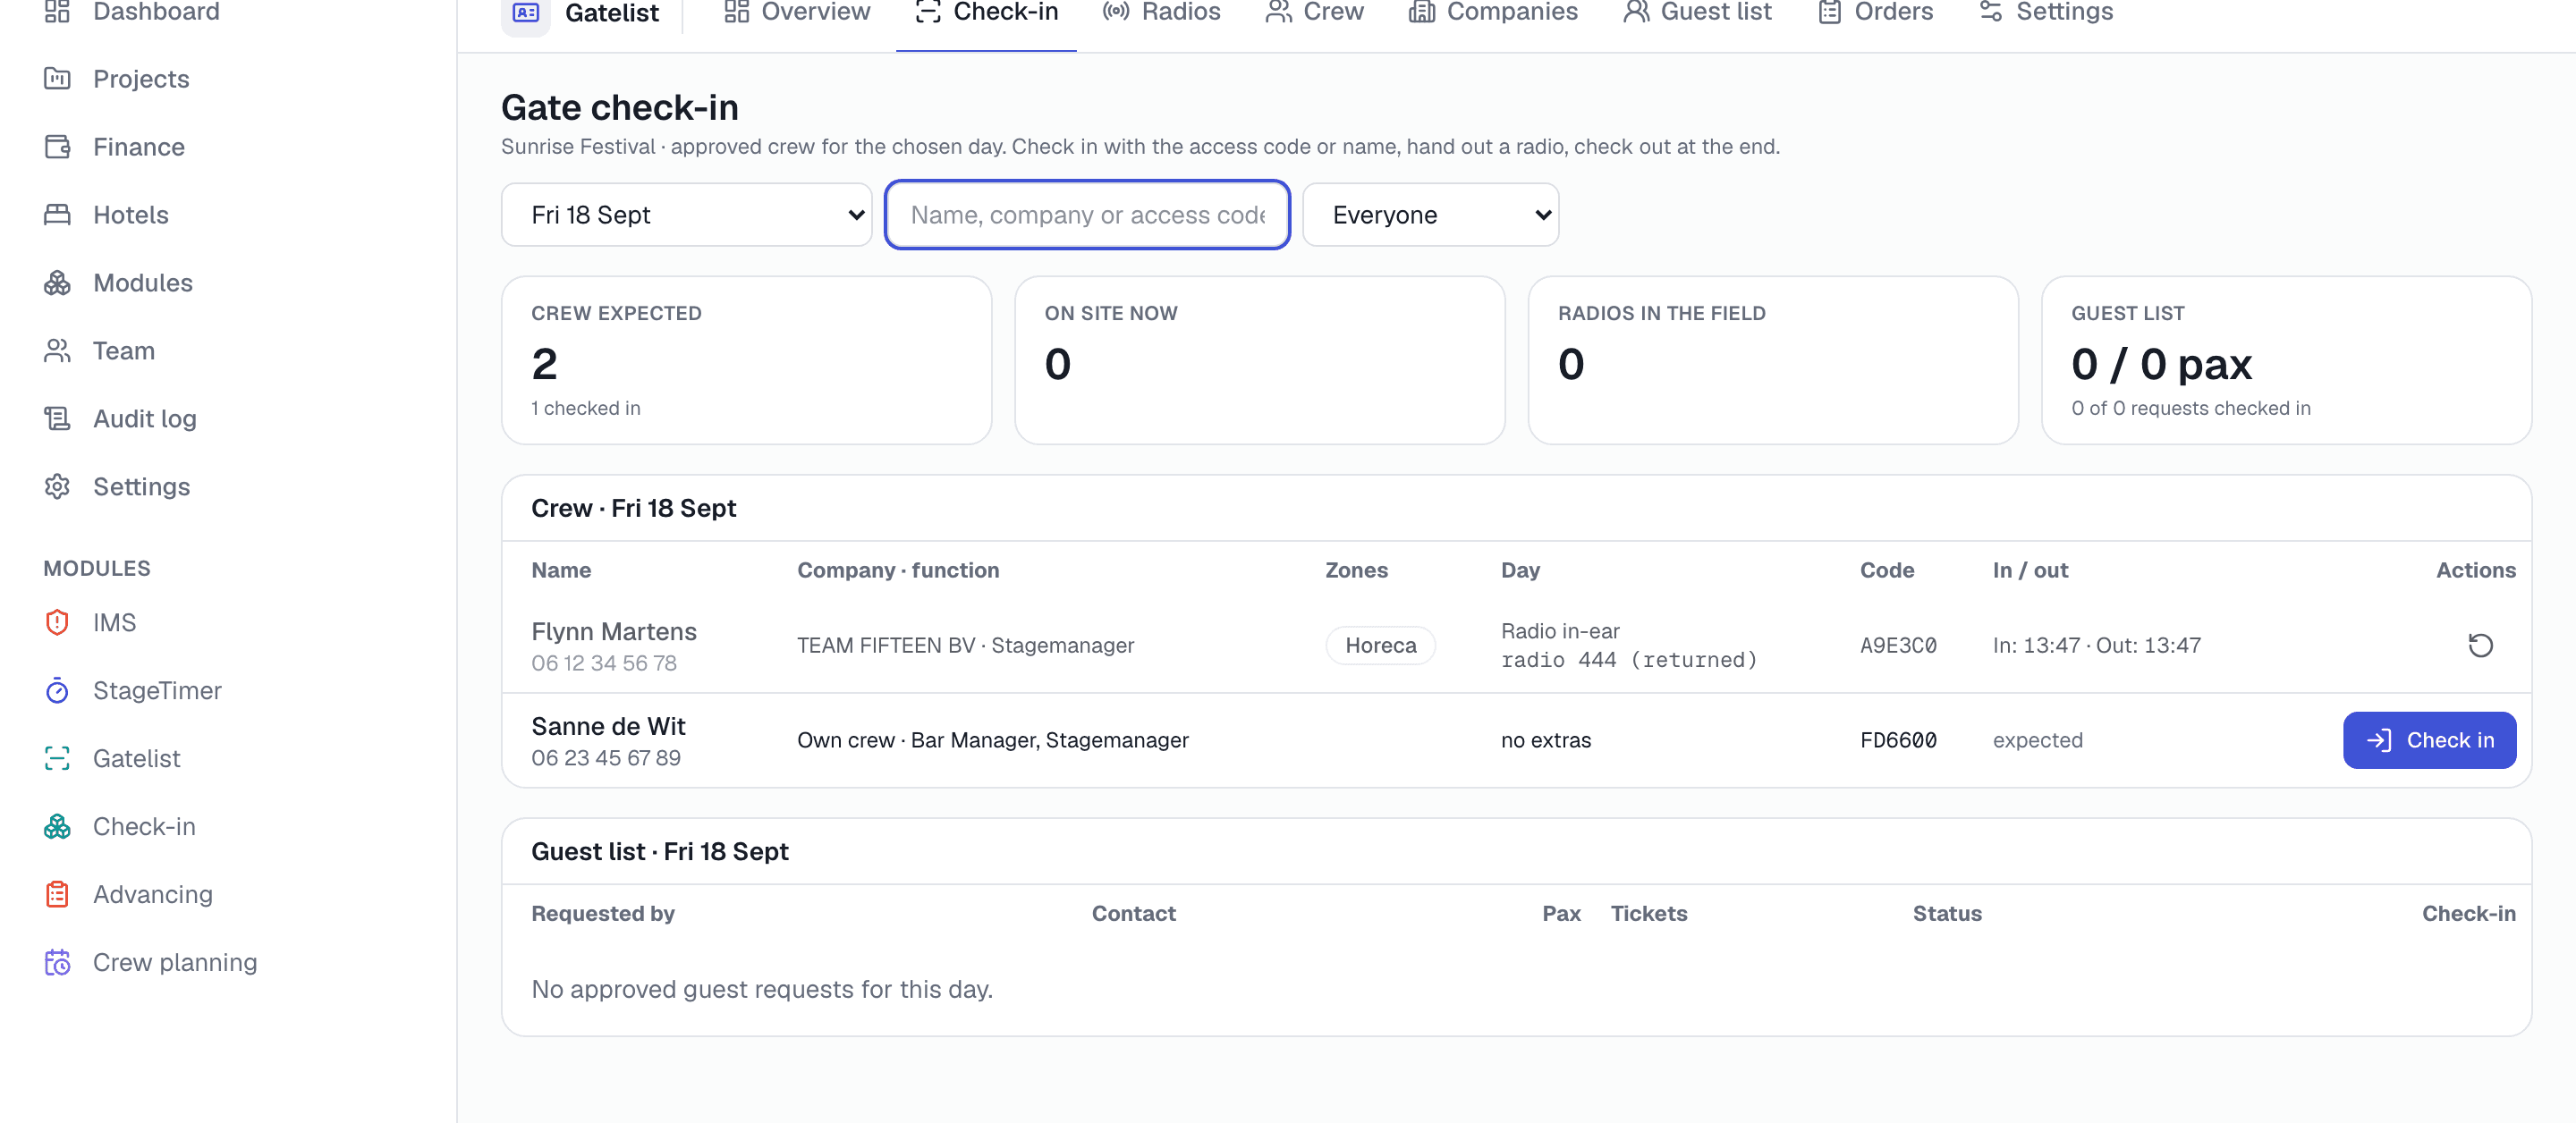Click In: 13:47 · Out: 13:47 text
The height and width of the screenshot is (1123, 2576).
(2096, 645)
